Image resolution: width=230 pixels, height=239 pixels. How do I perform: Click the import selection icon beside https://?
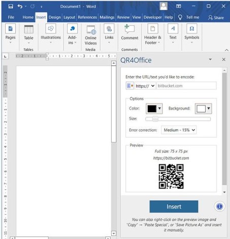(x=130, y=86)
